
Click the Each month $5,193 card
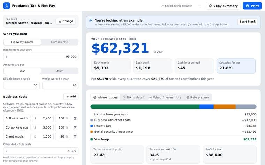point(111,66)
